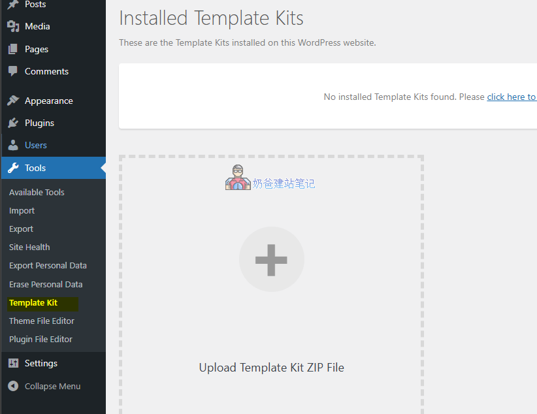Choose Erase Personal Data
537x414 pixels.
click(x=46, y=284)
